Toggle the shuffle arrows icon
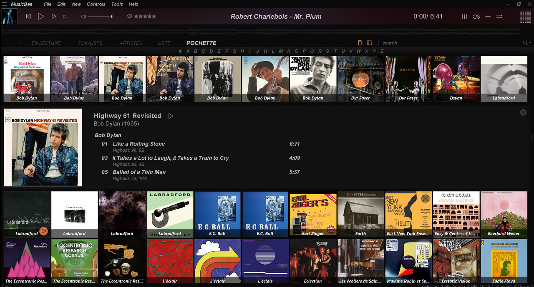This screenshot has width=534, height=287. point(499,17)
